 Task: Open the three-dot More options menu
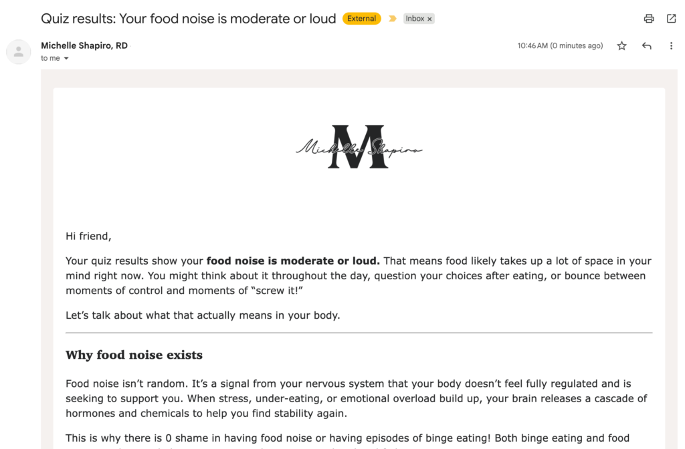coord(671,46)
